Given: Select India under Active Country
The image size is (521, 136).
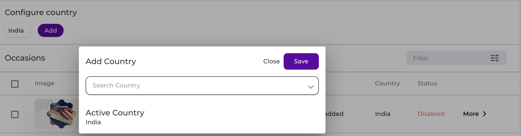Looking at the screenshot, I should [x=93, y=122].
